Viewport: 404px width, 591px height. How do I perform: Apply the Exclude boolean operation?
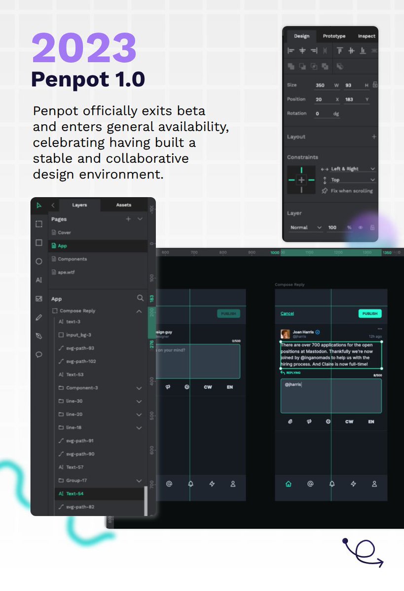pyautogui.click(x=325, y=67)
